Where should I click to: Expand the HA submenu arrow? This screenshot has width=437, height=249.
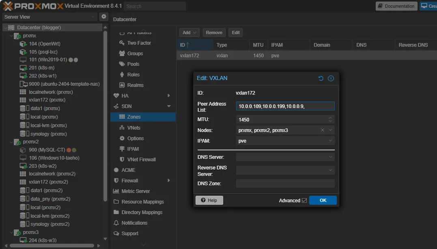tap(169, 96)
